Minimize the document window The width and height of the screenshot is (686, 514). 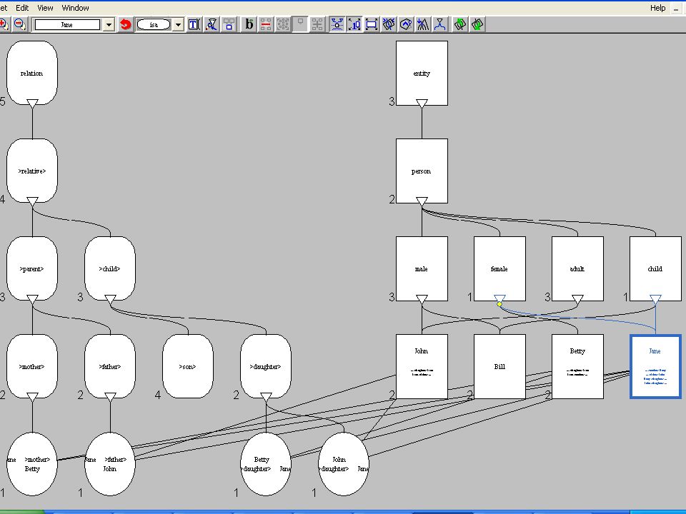[x=676, y=9]
